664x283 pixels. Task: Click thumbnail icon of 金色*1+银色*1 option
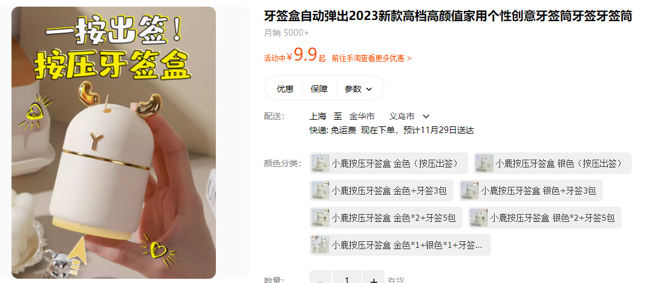click(x=321, y=245)
